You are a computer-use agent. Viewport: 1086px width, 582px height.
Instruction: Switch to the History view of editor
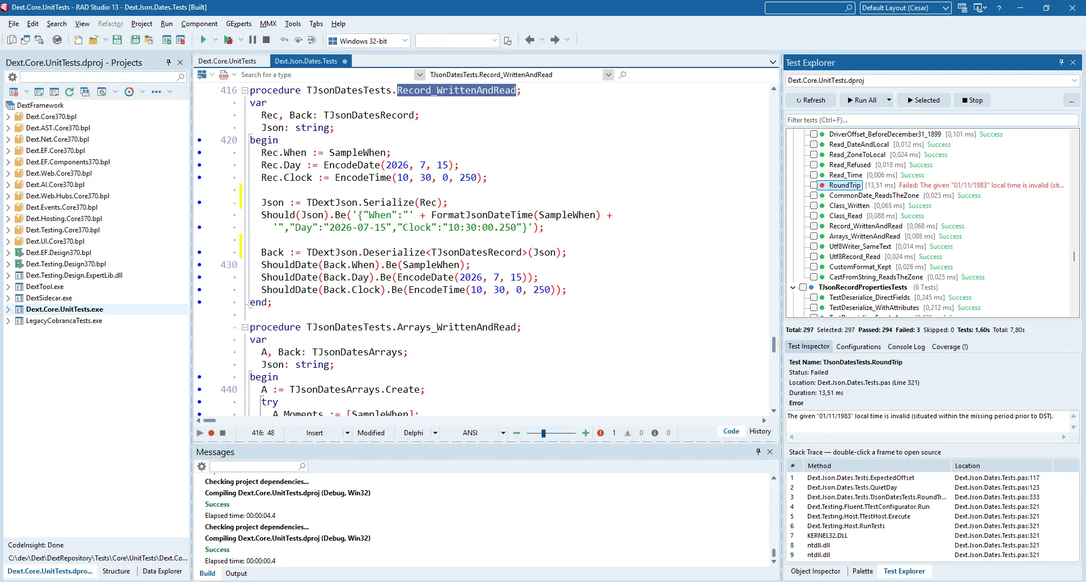(x=760, y=431)
